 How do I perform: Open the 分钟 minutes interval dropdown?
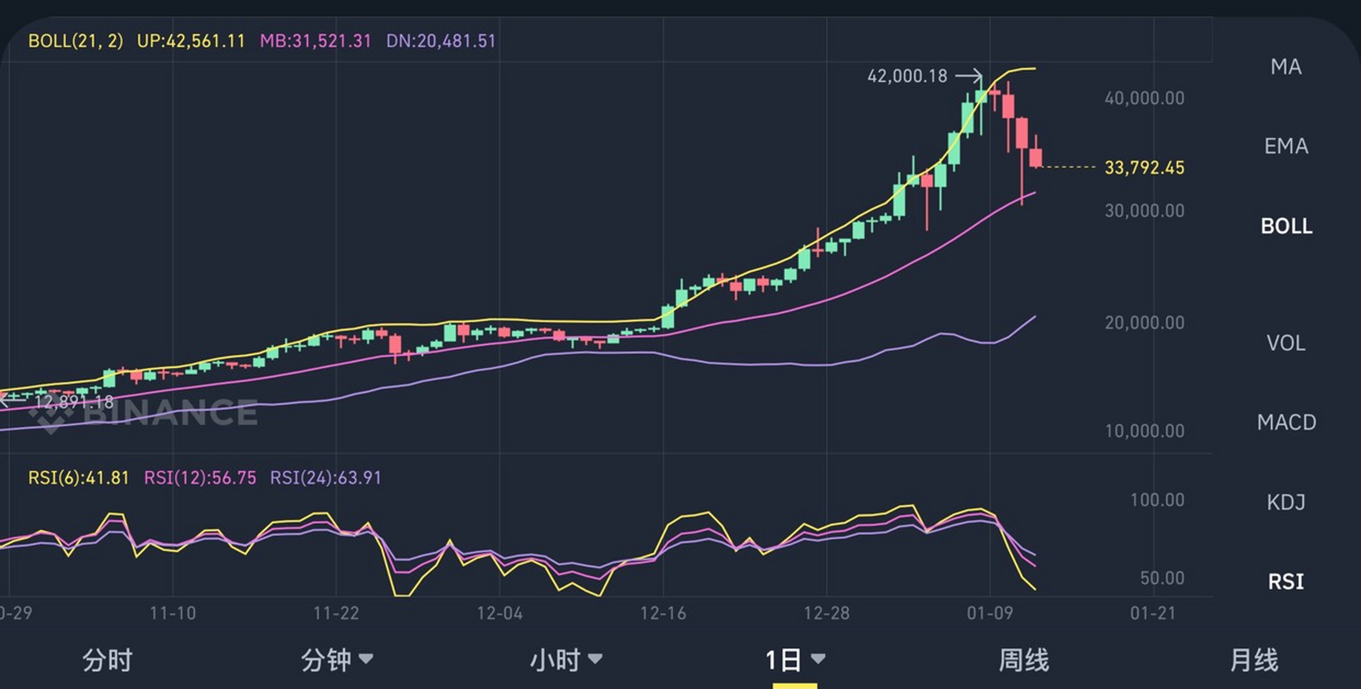point(337,660)
